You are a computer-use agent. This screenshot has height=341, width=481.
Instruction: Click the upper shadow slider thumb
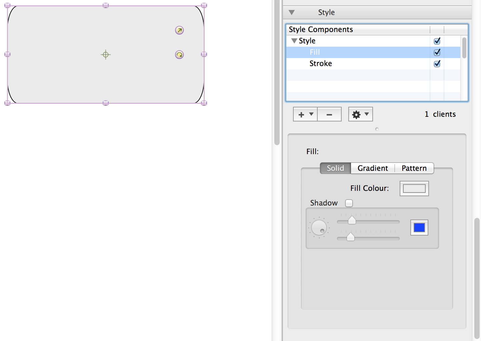tap(352, 220)
